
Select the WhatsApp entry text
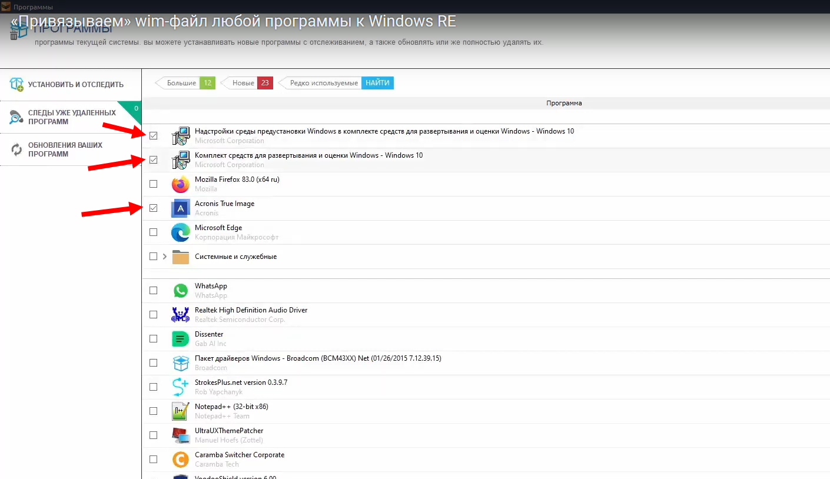[x=211, y=286]
